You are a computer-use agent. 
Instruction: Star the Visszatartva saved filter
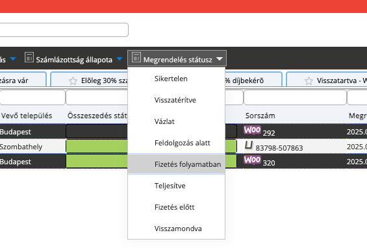[x=309, y=81]
